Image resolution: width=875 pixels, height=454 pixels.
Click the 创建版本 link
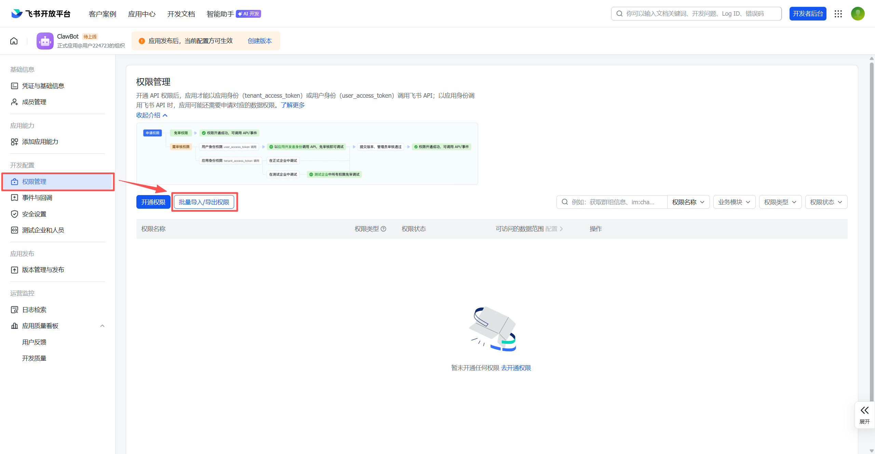(x=260, y=41)
